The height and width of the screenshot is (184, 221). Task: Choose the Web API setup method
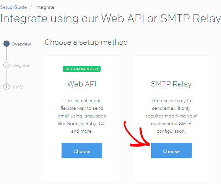click(82, 150)
